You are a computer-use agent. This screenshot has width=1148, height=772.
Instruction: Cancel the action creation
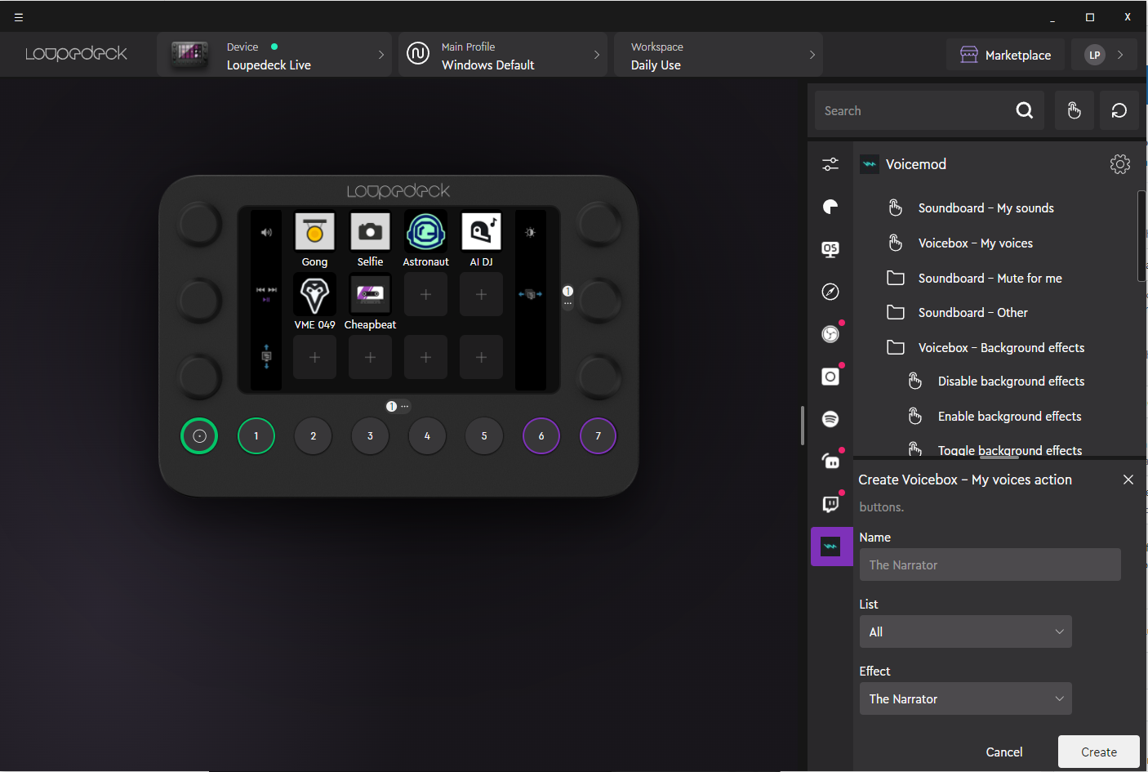tap(1003, 752)
